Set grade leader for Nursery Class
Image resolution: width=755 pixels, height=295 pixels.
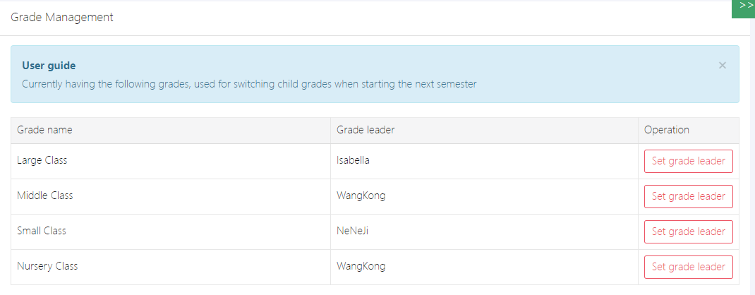click(688, 267)
